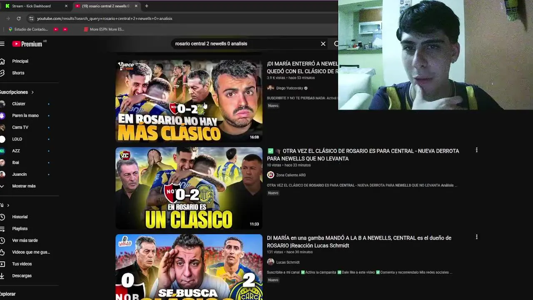Screen dimensions: 533x300
Task: Click the Historial clock icon
Action: tap(2, 217)
